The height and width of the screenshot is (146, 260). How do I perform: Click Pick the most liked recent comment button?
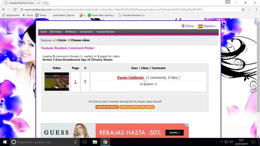pos(137,107)
